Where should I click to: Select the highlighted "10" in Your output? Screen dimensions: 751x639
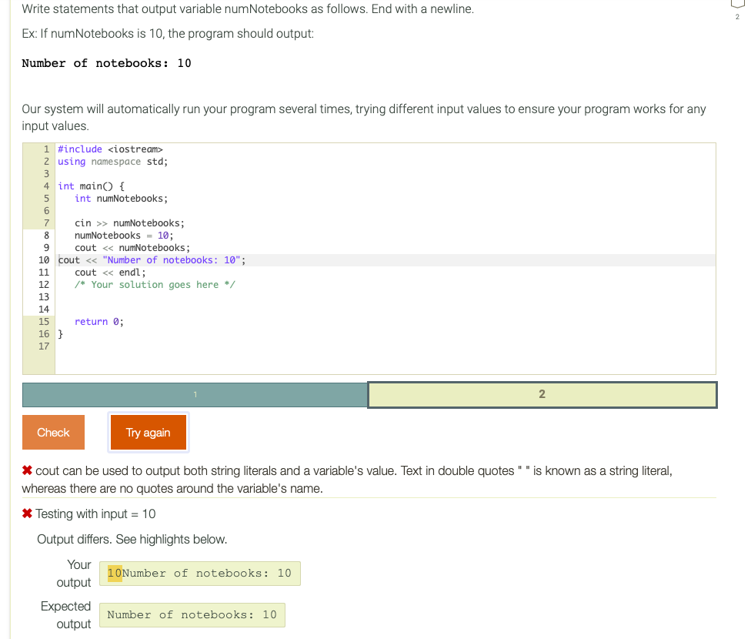[114, 572]
